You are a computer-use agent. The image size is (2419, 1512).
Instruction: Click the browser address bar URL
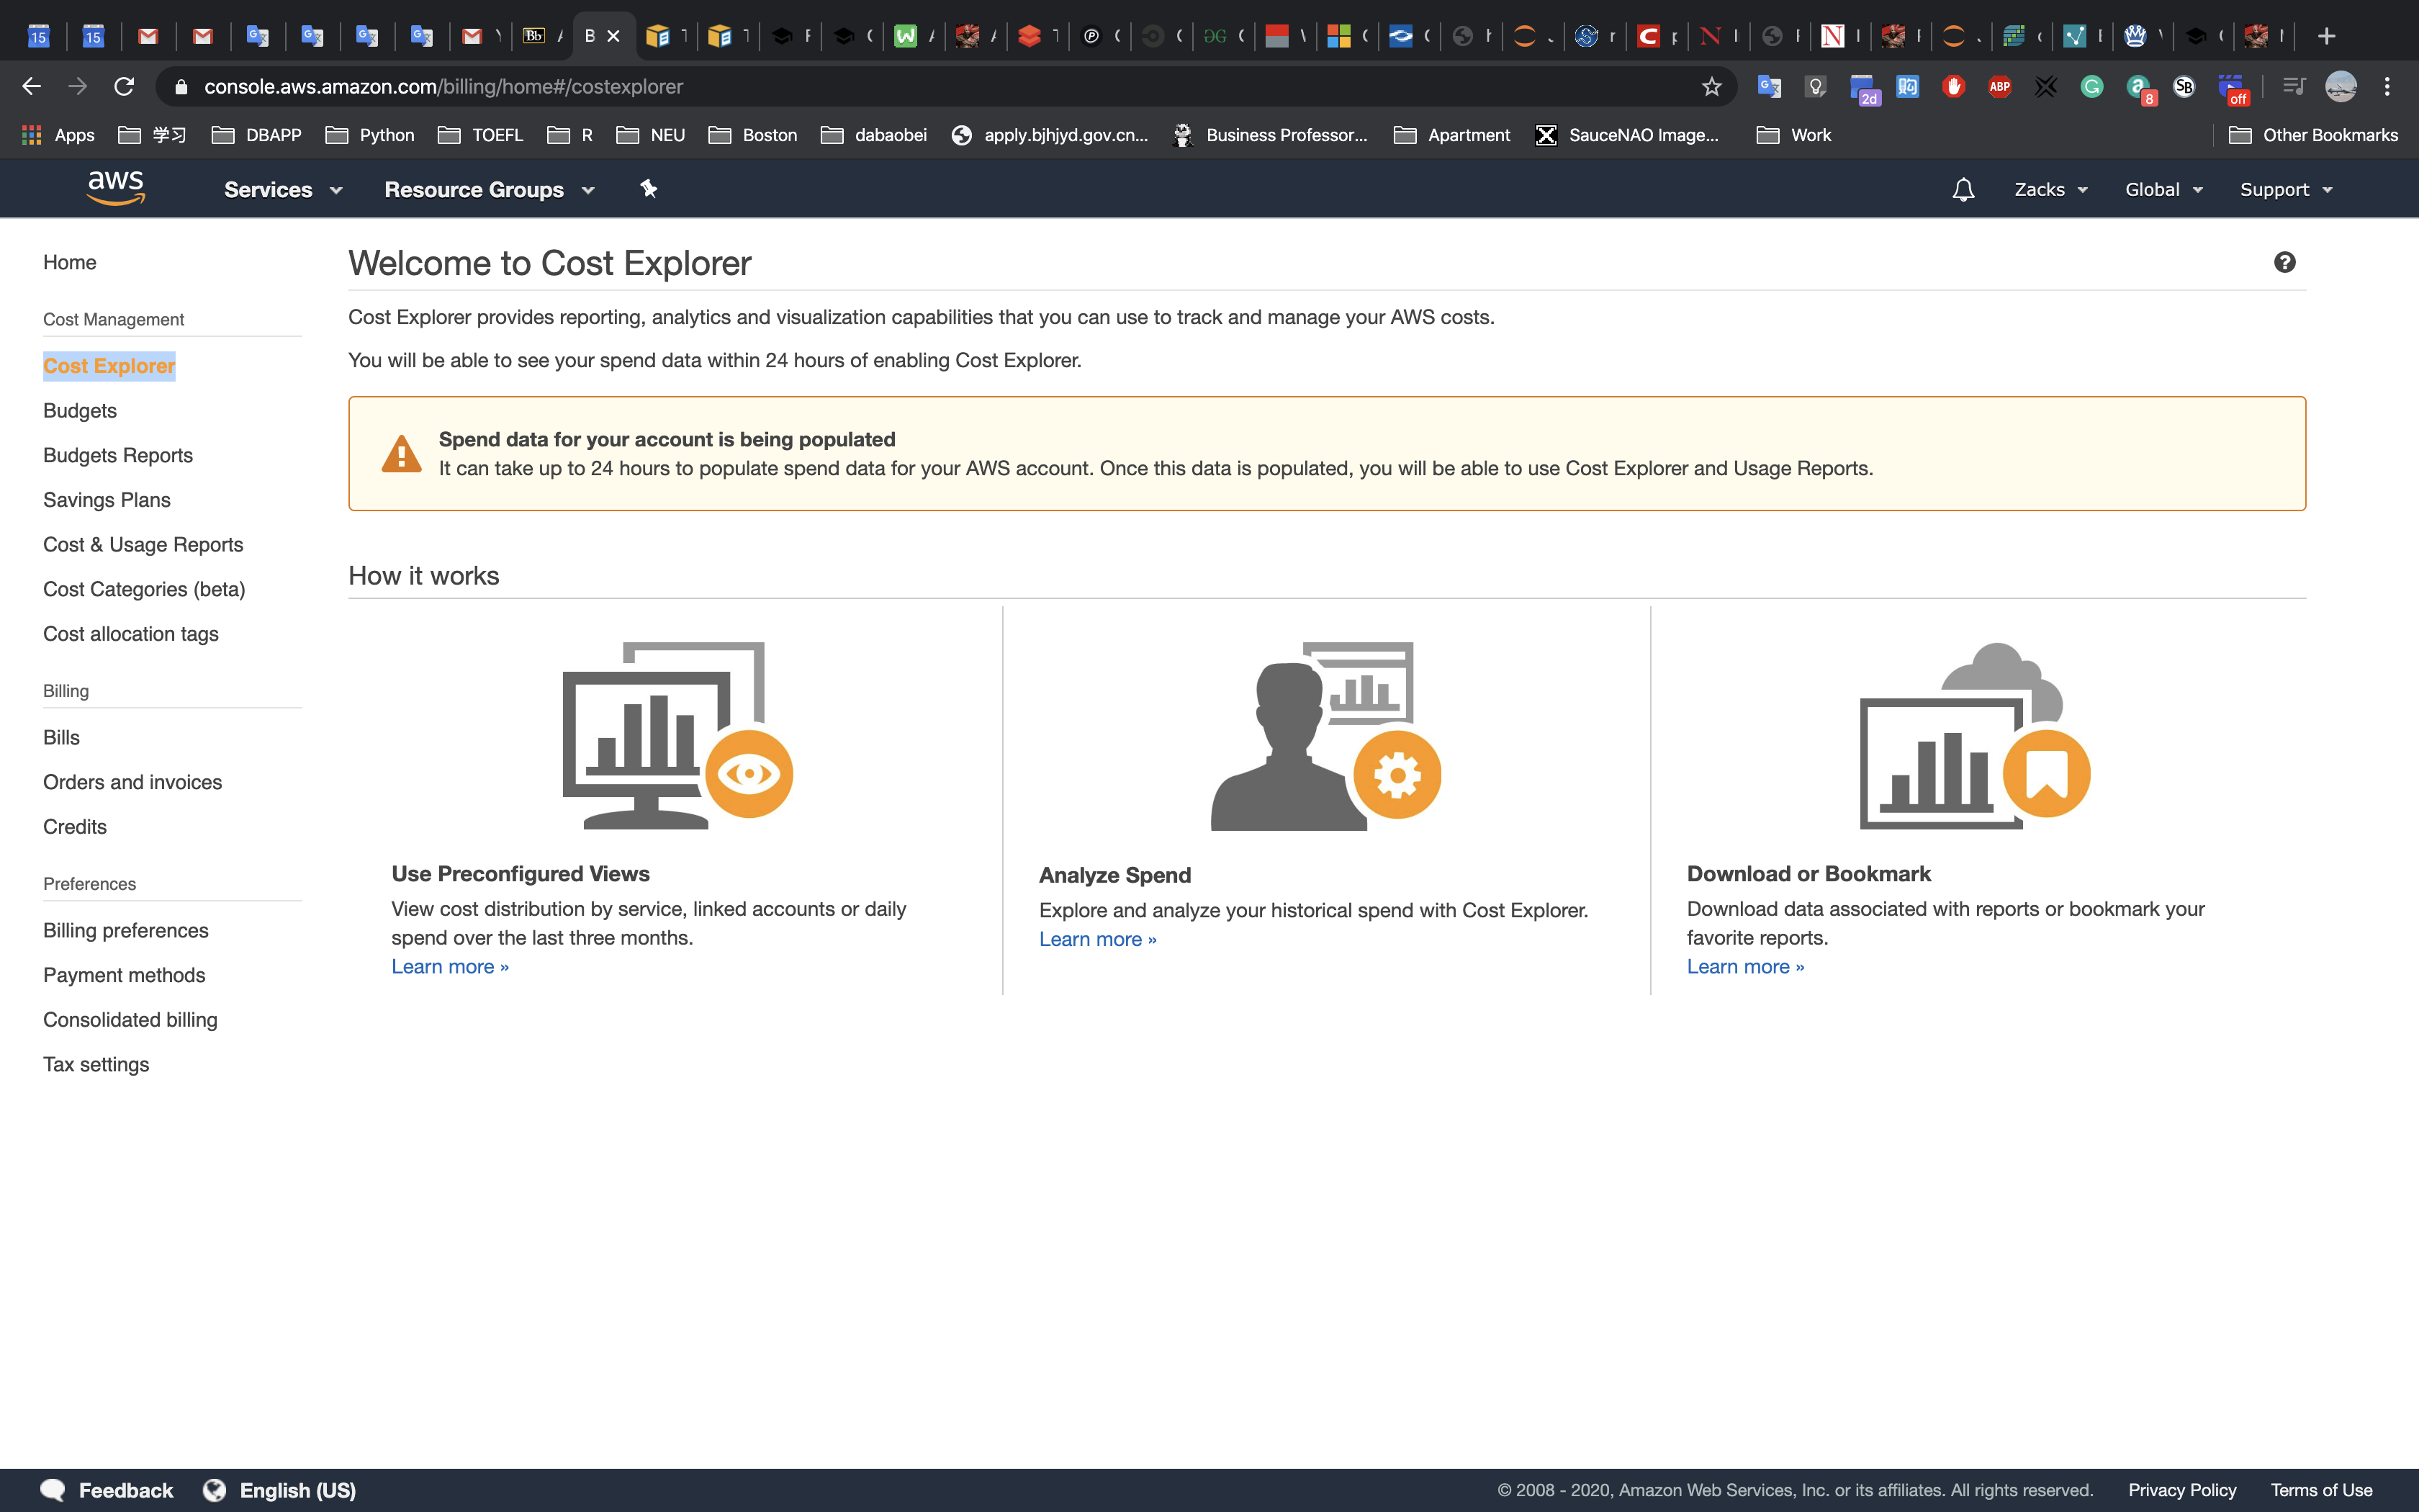[443, 87]
